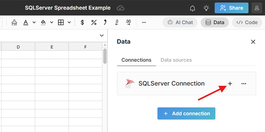Open borders dropdown arrow
This screenshot has height=132, width=265.
[x=69, y=23]
